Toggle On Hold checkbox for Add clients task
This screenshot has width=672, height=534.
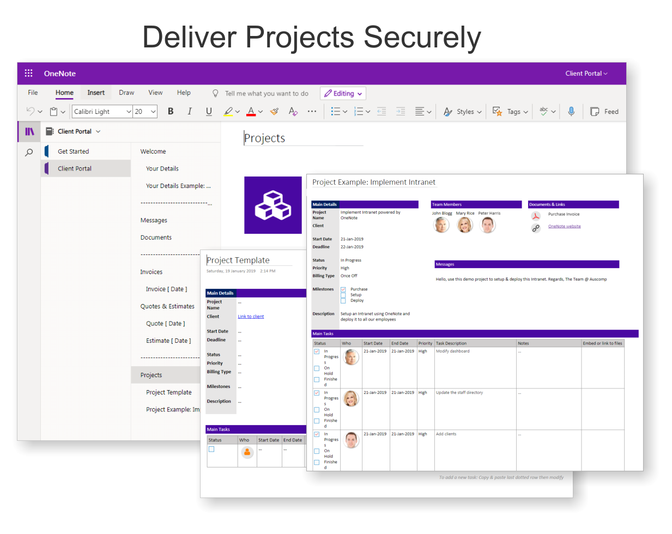317,451
